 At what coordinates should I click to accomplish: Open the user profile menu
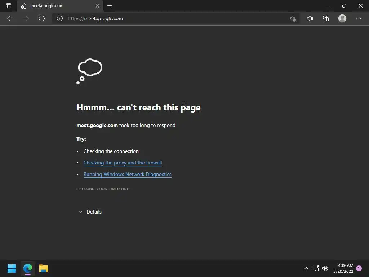pyautogui.click(x=342, y=18)
